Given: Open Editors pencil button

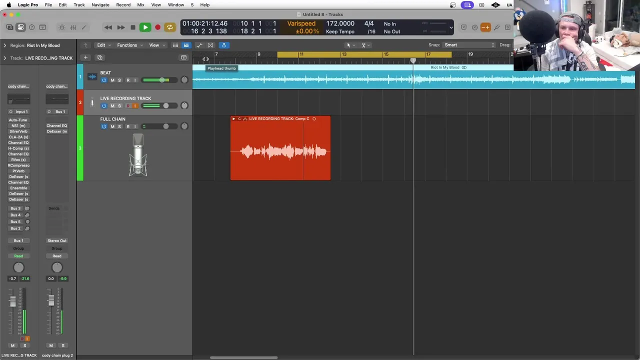Looking at the screenshot, I should (84, 27).
